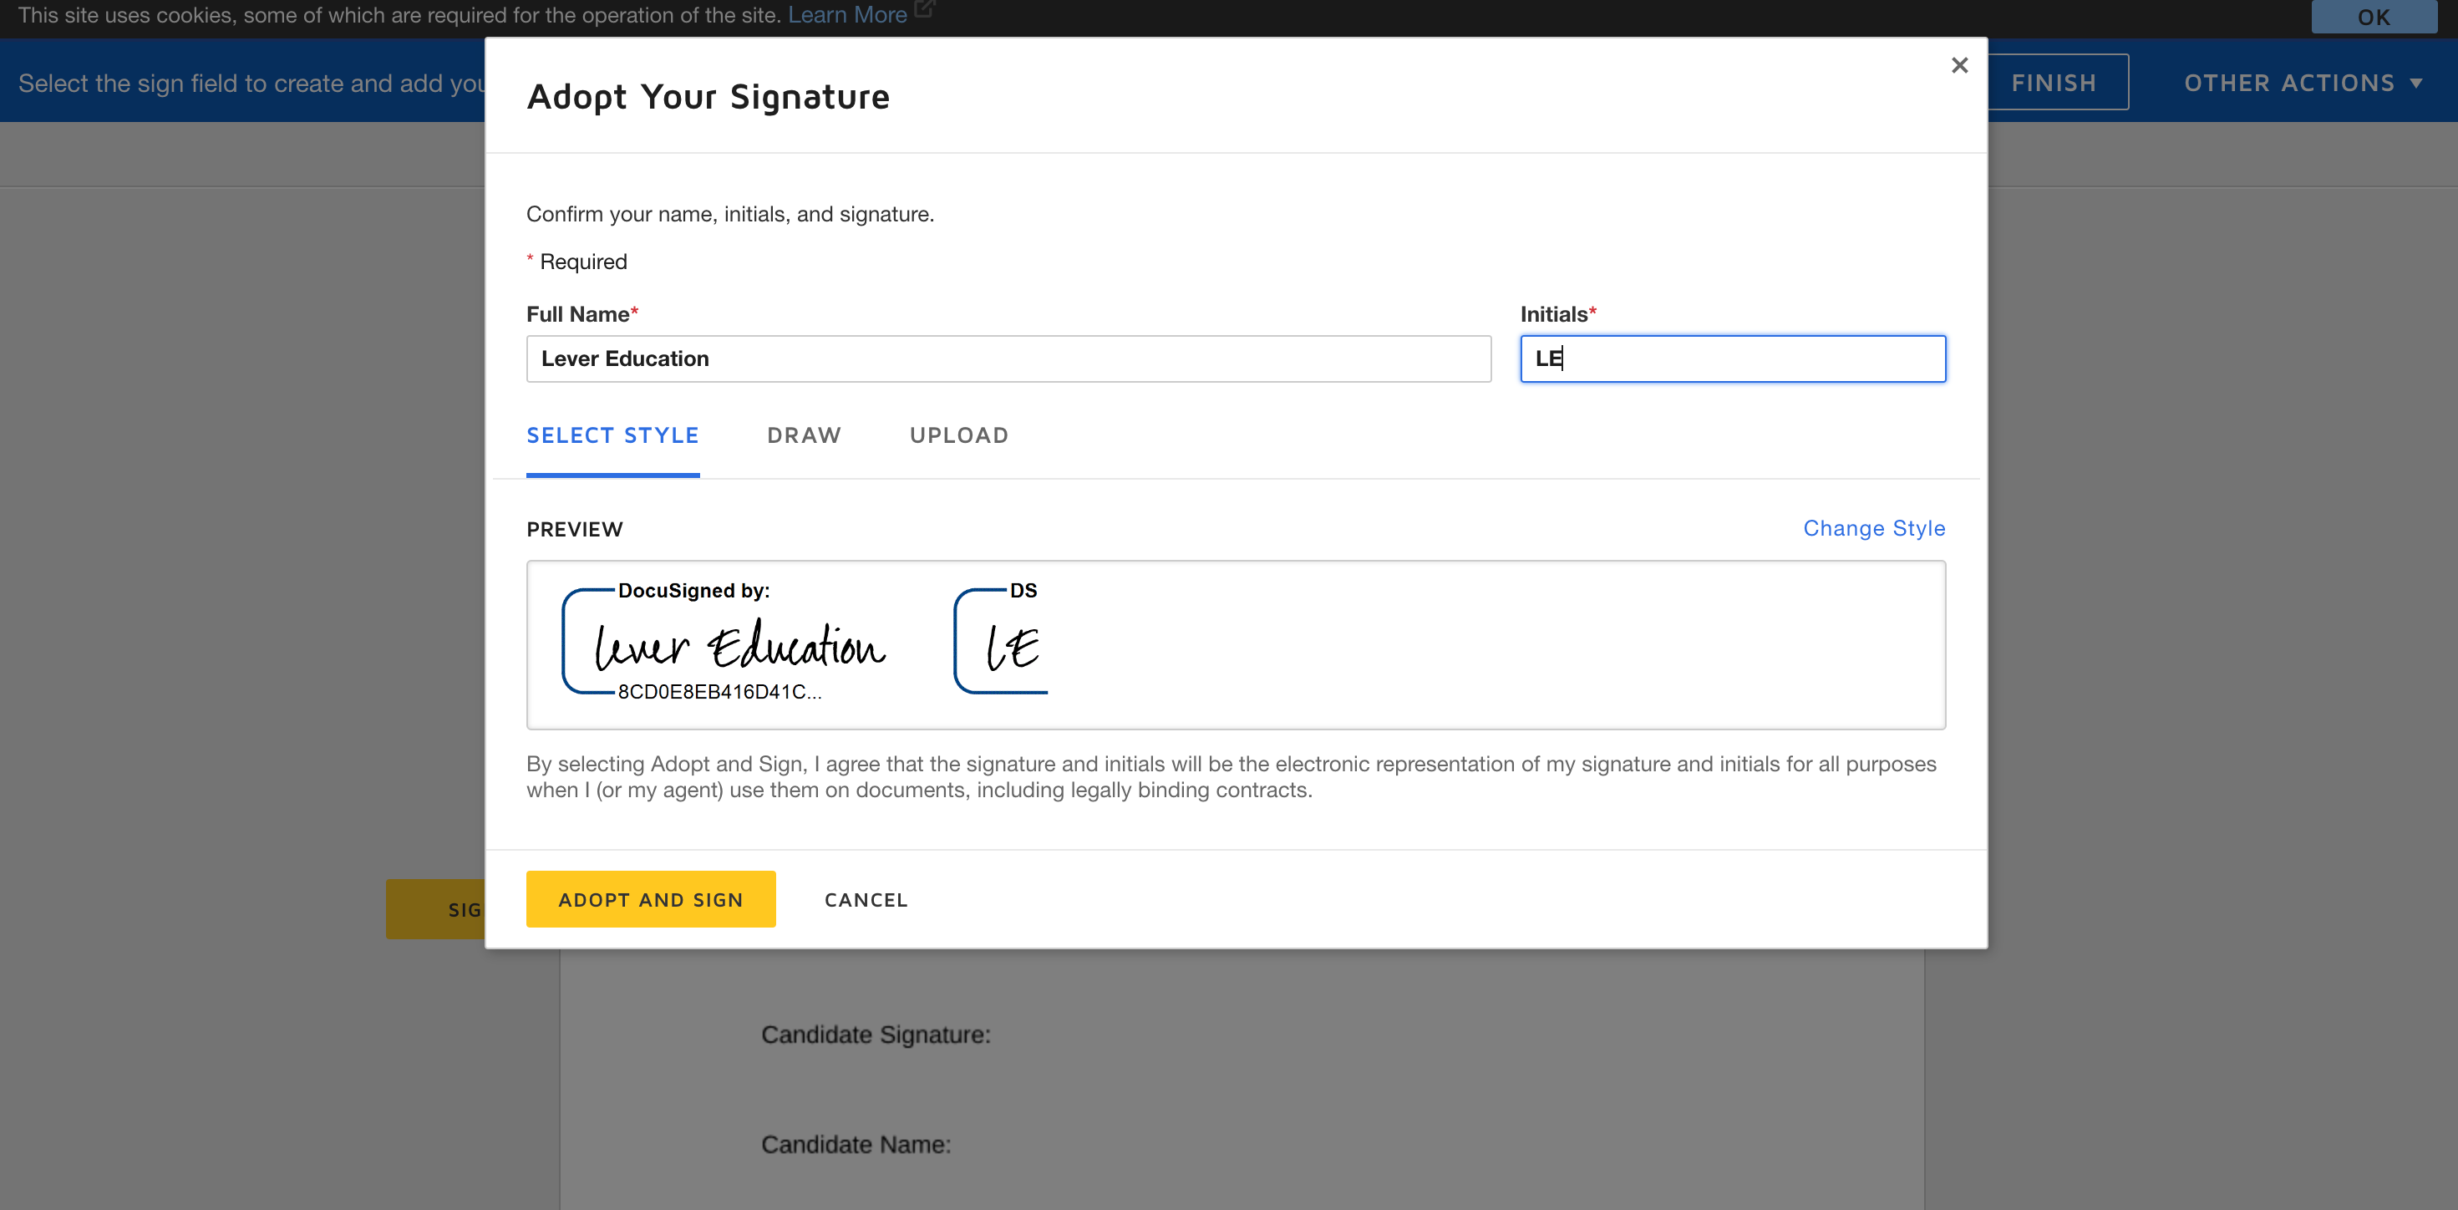This screenshot has height=1210, width=2458.
Task: Open the Other Actions dropdown
Action: (2303, 83)
